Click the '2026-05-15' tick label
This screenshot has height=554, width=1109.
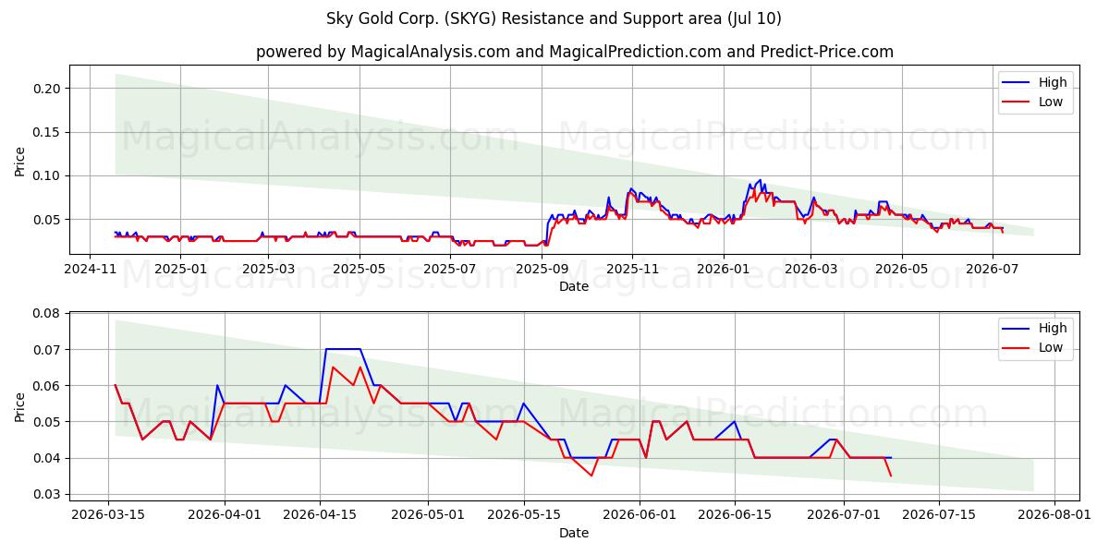click(524, 514)
